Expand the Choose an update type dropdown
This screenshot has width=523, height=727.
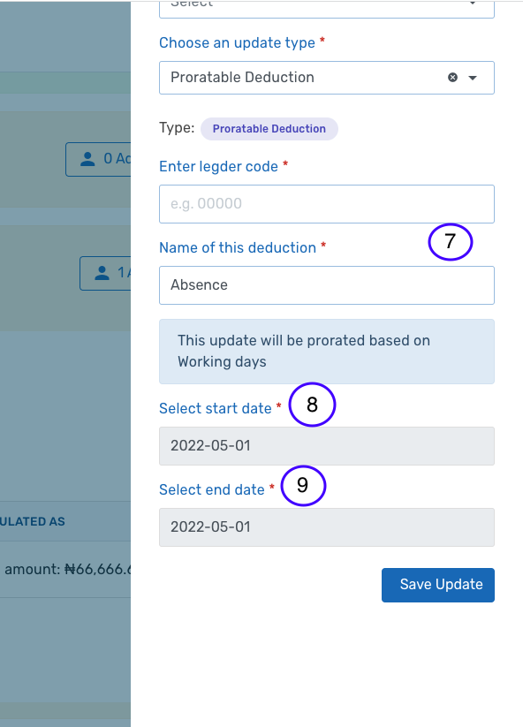[326, 78]
